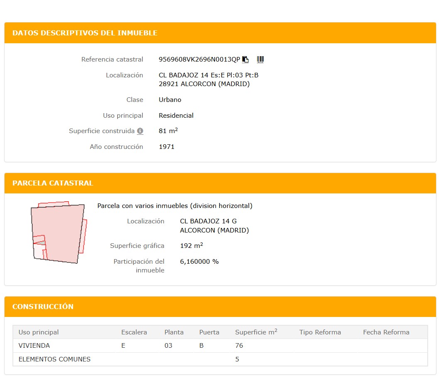Click the info icon next to Superficie construida

click(x=140, y=131)
